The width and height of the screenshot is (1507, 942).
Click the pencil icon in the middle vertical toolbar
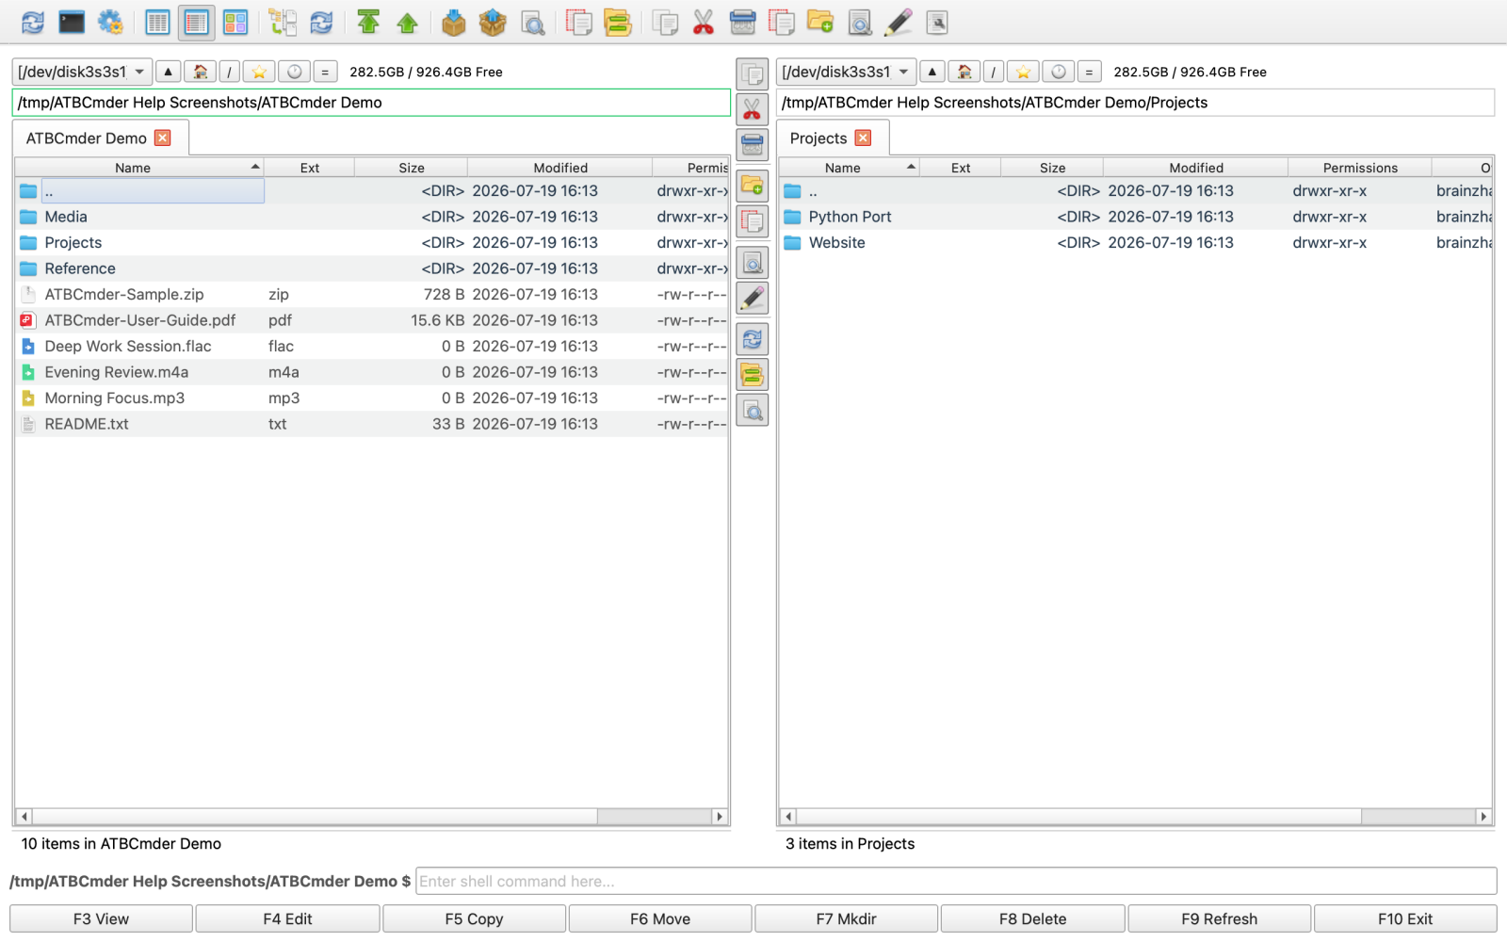[x=752, y=298]
